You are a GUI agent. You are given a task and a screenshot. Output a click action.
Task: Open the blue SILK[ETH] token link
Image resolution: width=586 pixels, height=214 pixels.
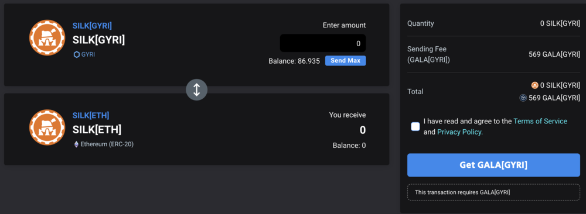click(91, 115)
